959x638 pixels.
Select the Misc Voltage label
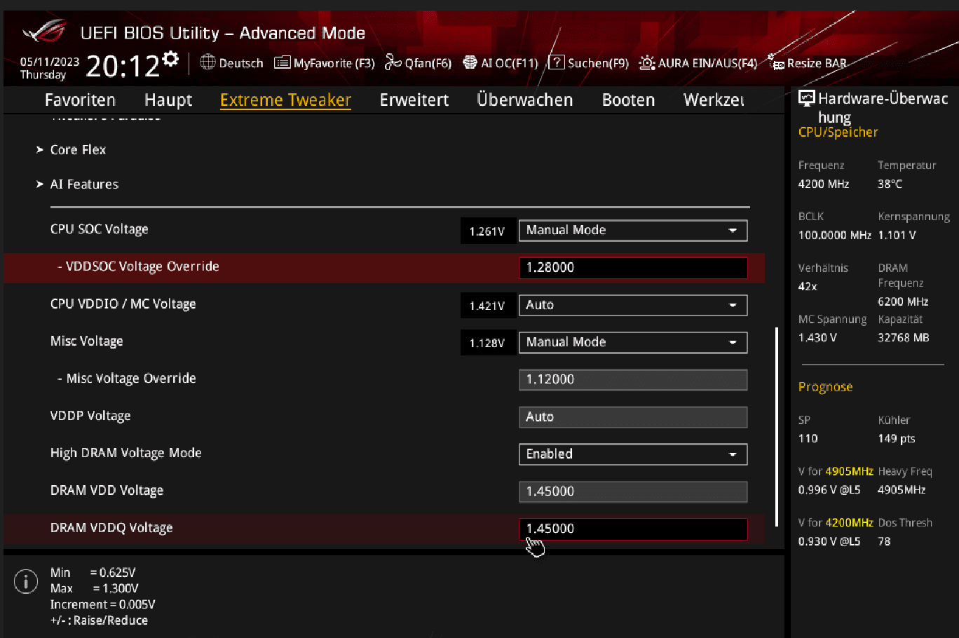click(x=86, y=341)
